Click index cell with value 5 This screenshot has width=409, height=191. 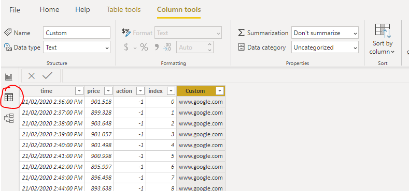pyautogui.click(x=161, y=156)
